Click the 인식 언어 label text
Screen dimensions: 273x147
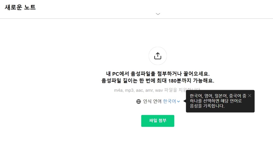click(152, 101)
